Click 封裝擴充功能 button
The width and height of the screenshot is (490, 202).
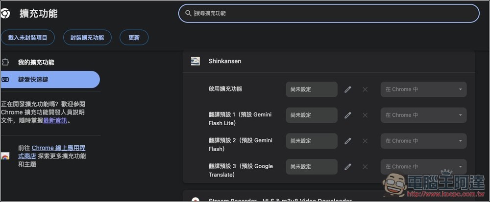87,38
